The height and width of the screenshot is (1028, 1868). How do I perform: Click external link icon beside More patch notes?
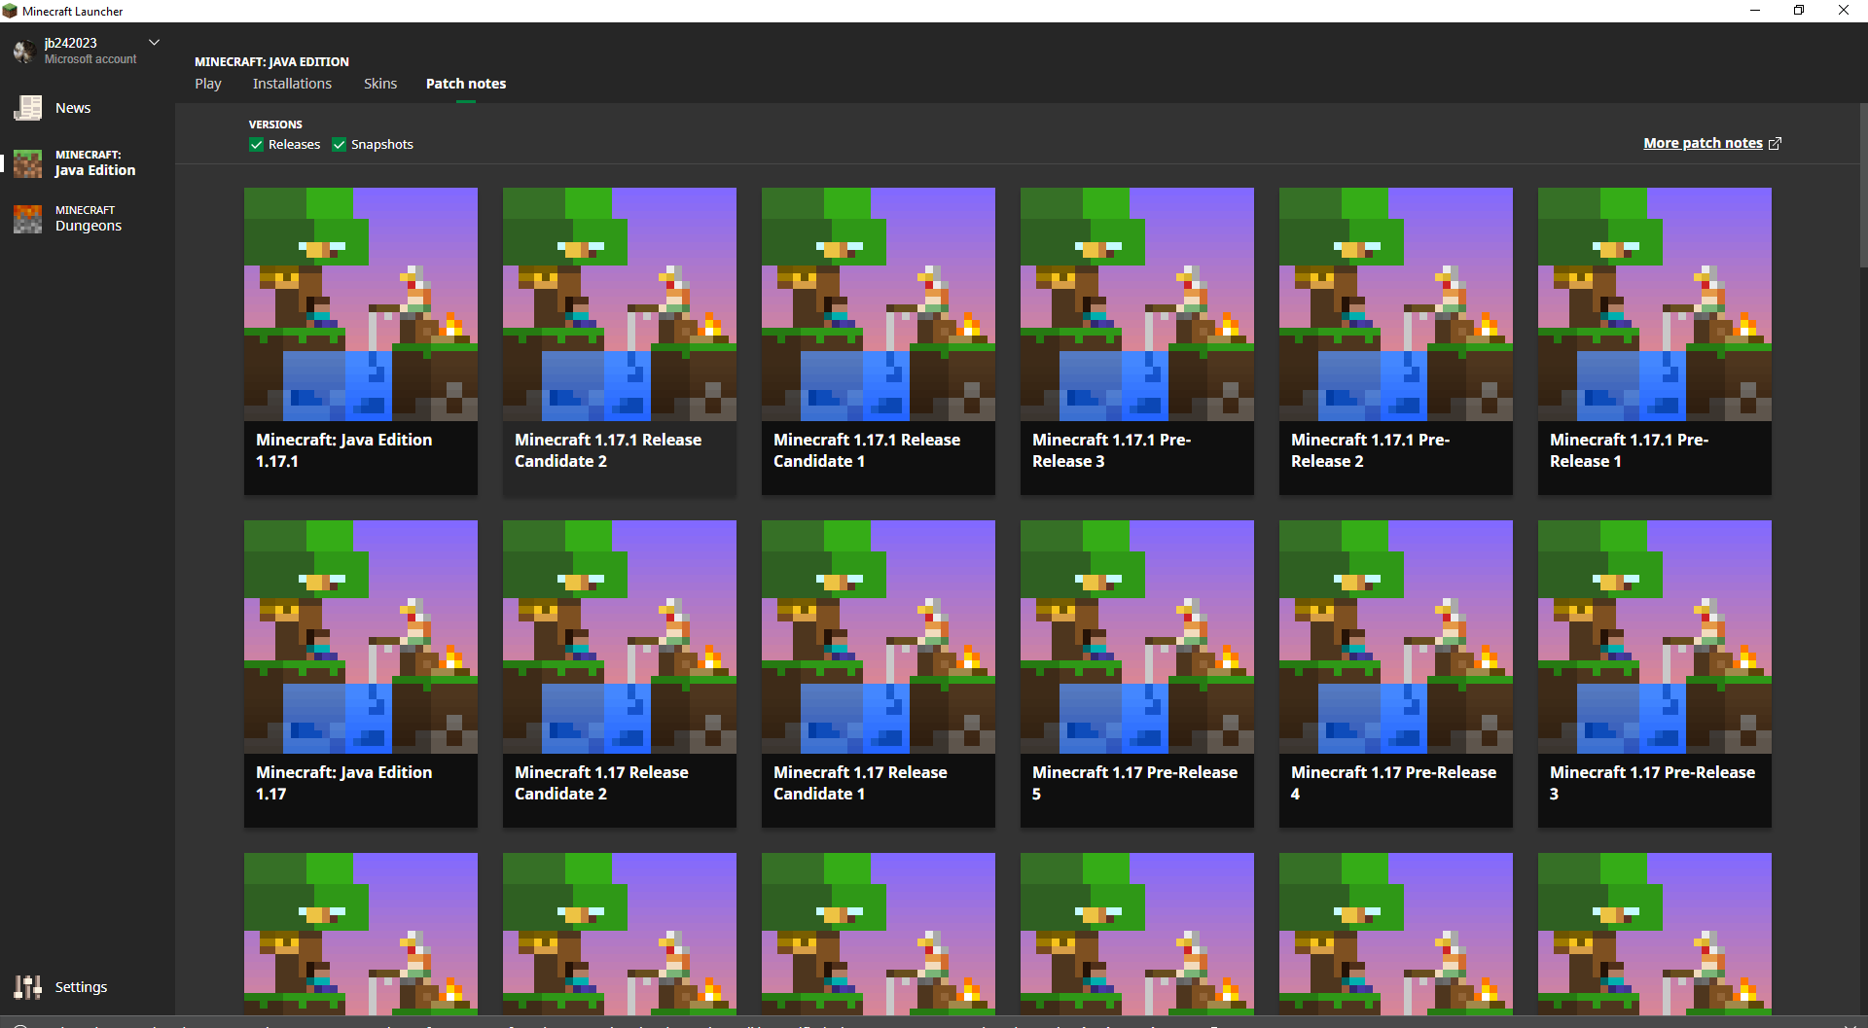(1775, 144)
